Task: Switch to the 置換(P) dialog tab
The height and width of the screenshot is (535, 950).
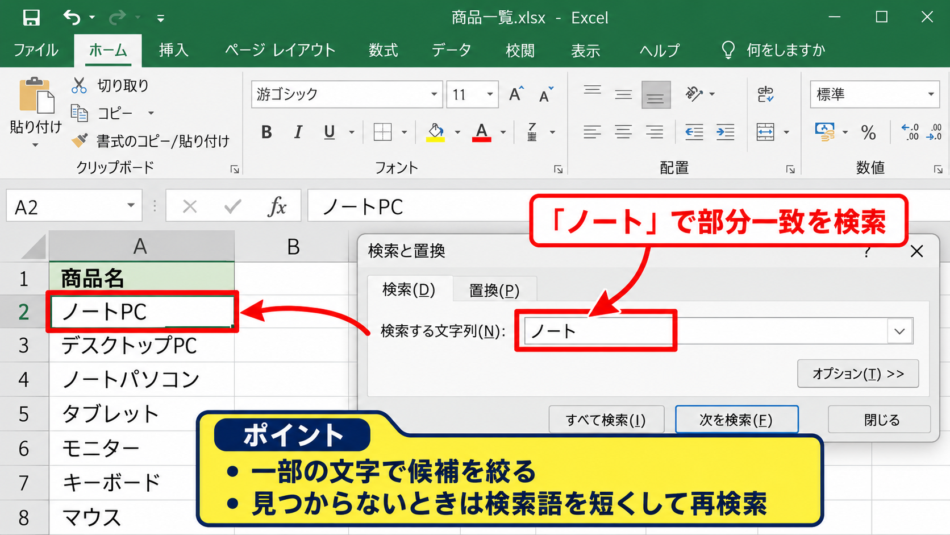Action: [494, 291]
